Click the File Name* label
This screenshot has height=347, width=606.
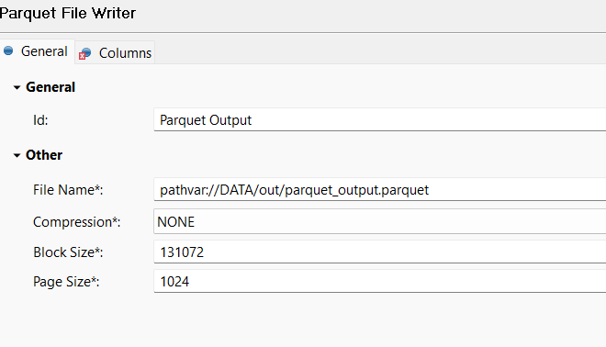[x=68, y=190]
